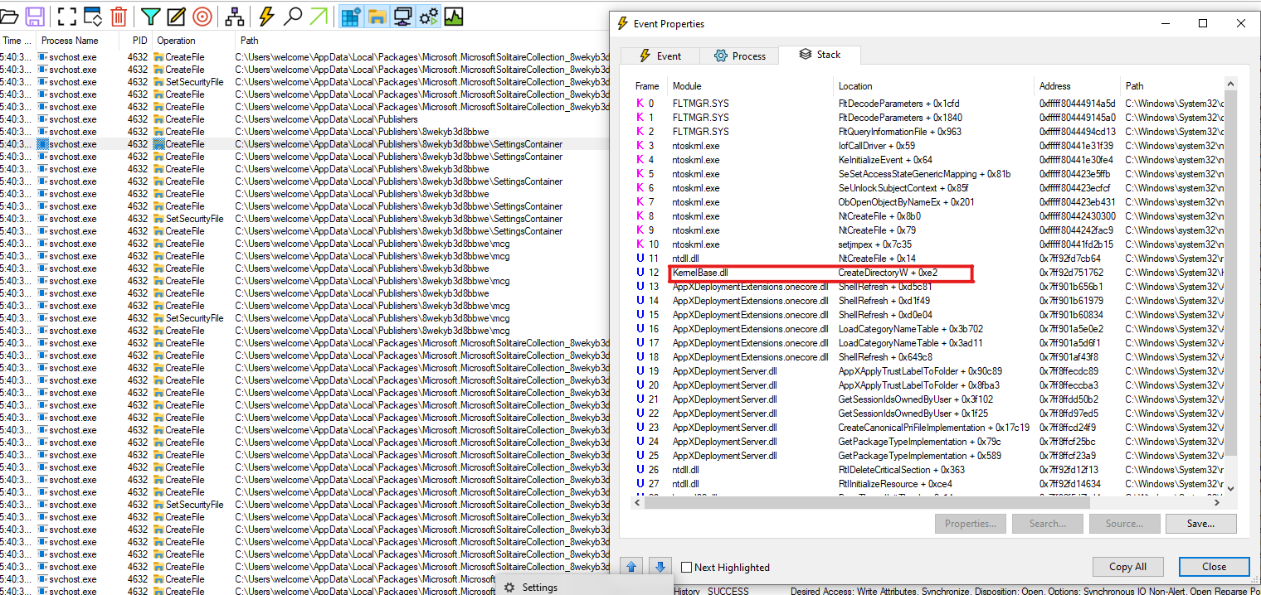Check the Next Highlighted checkbox
The height and width of the screenshot is (595, 1261).
(x=686, y=567)
